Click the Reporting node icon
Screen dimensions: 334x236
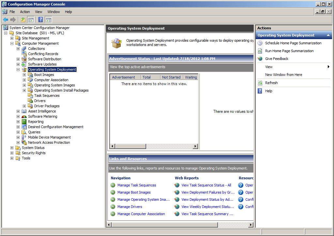click(x=24, y=122)
